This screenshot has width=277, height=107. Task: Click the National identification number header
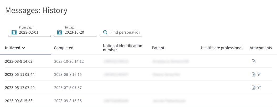tap(122, 48)
